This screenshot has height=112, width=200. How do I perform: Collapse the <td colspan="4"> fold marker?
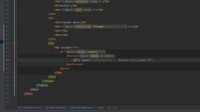coord(16,48)
